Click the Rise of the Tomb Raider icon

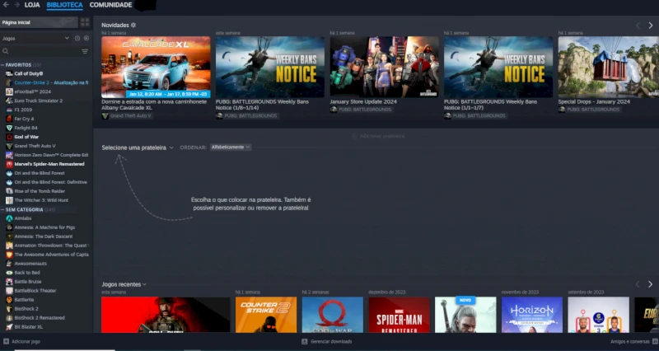point(9,191)
